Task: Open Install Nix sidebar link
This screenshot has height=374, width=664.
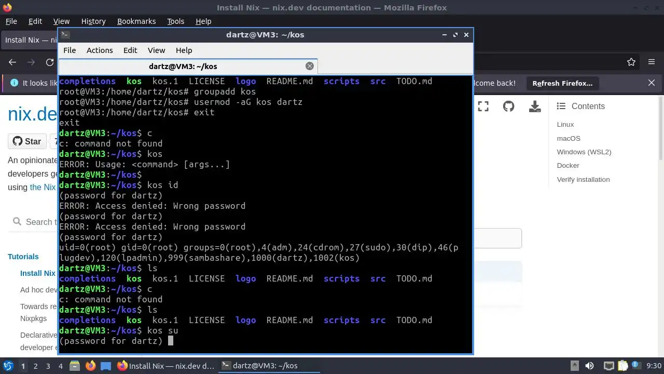Action: point(38,273)
